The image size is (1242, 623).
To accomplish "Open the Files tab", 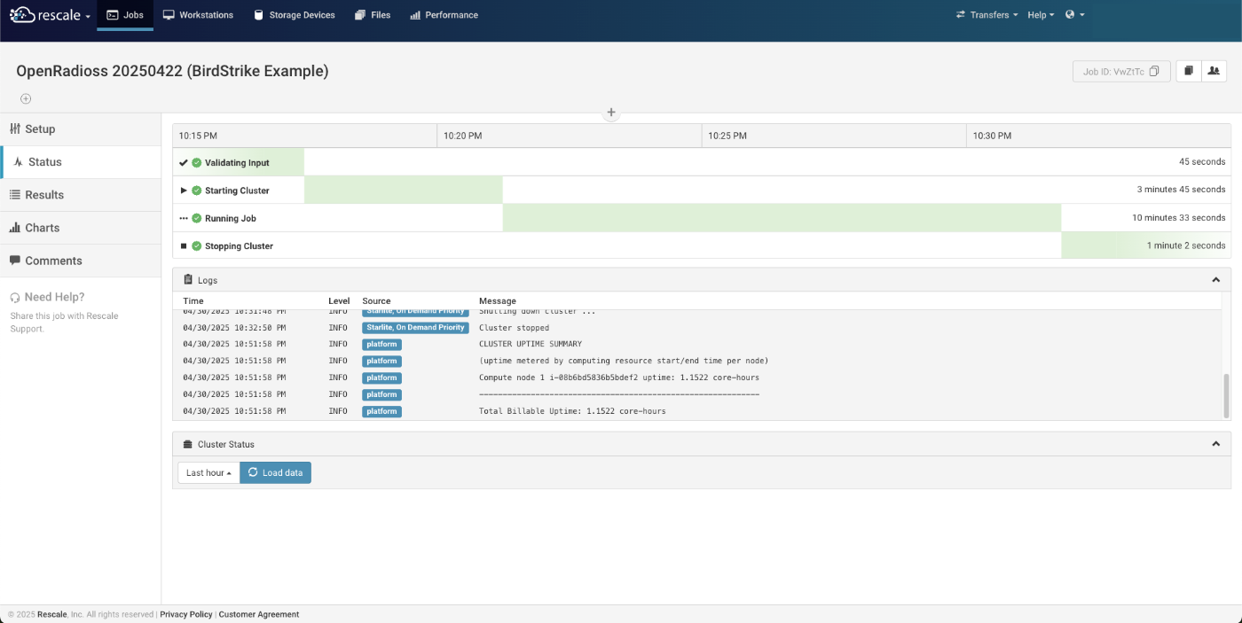I will point(373,15).
